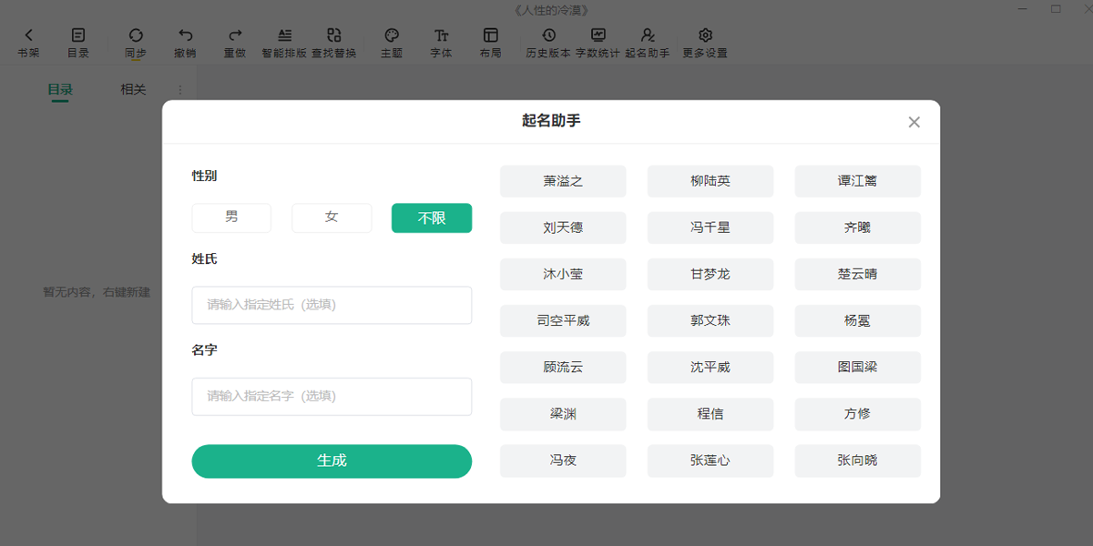This screenshot has width=1093, height=546.
Task: Select the 女 gender option
Action: [332, 218]
